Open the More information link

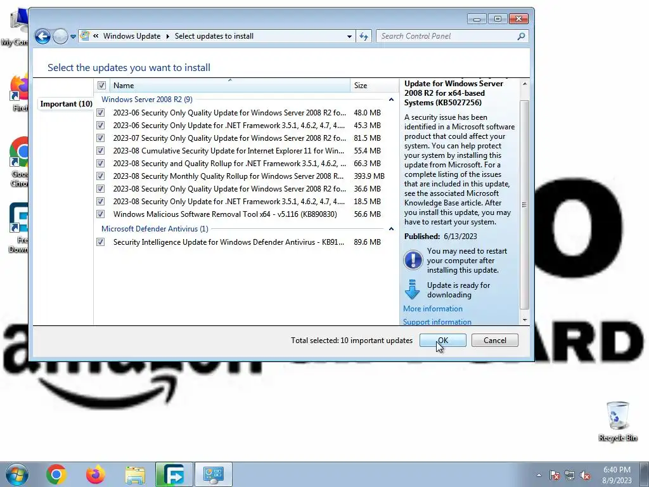click(432, 309)
